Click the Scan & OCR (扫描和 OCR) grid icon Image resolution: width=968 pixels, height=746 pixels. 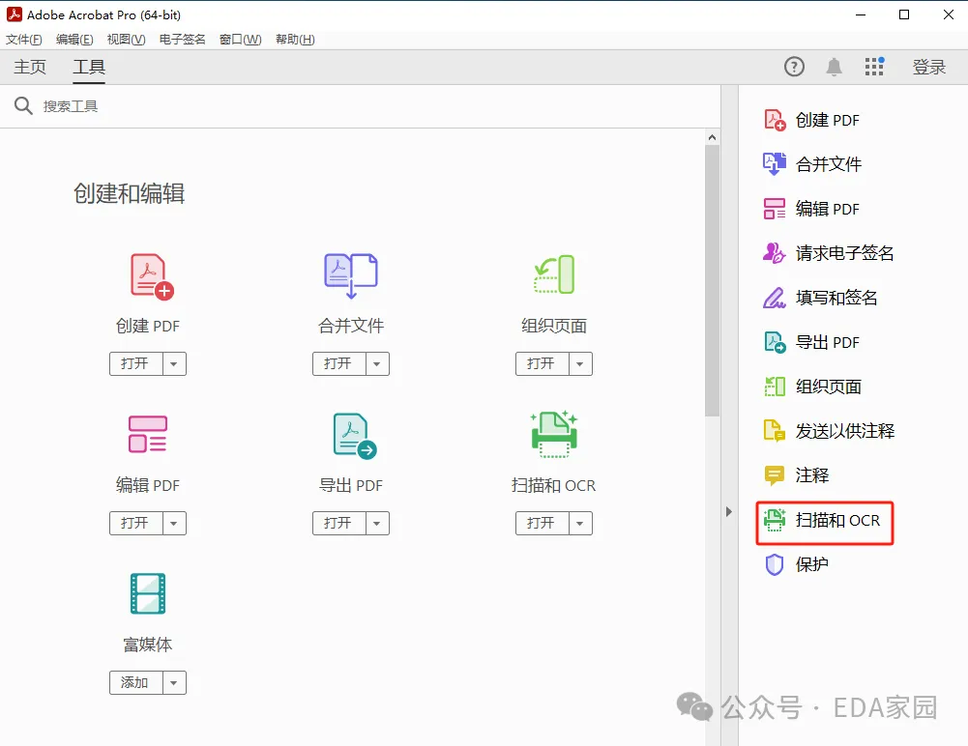tap(554, 435)
